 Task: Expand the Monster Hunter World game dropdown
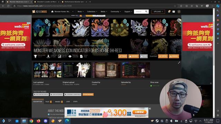pos(73,12)
